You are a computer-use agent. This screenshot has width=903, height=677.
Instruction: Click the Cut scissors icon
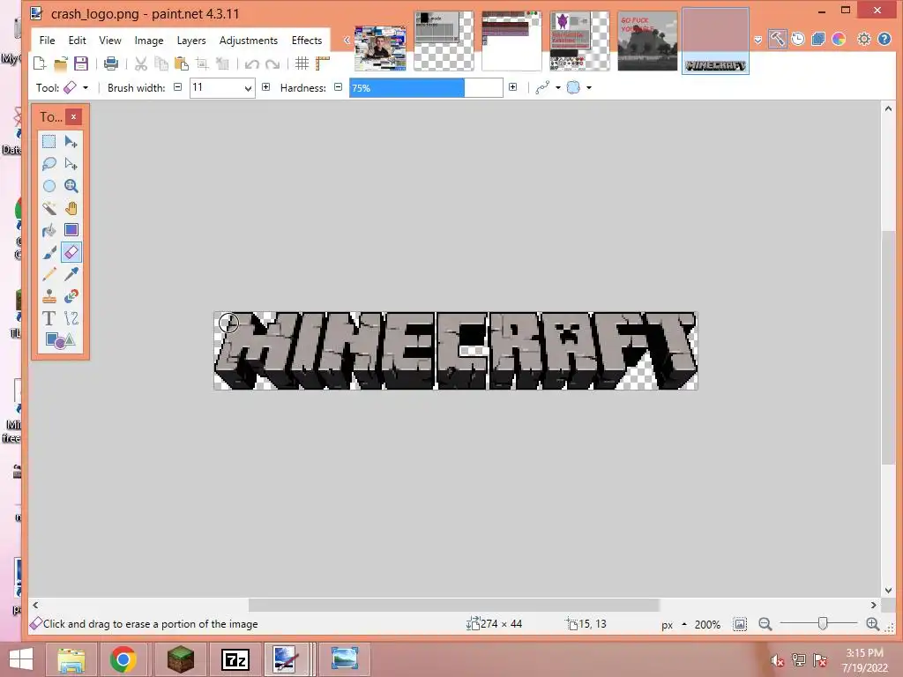[140, 63]
